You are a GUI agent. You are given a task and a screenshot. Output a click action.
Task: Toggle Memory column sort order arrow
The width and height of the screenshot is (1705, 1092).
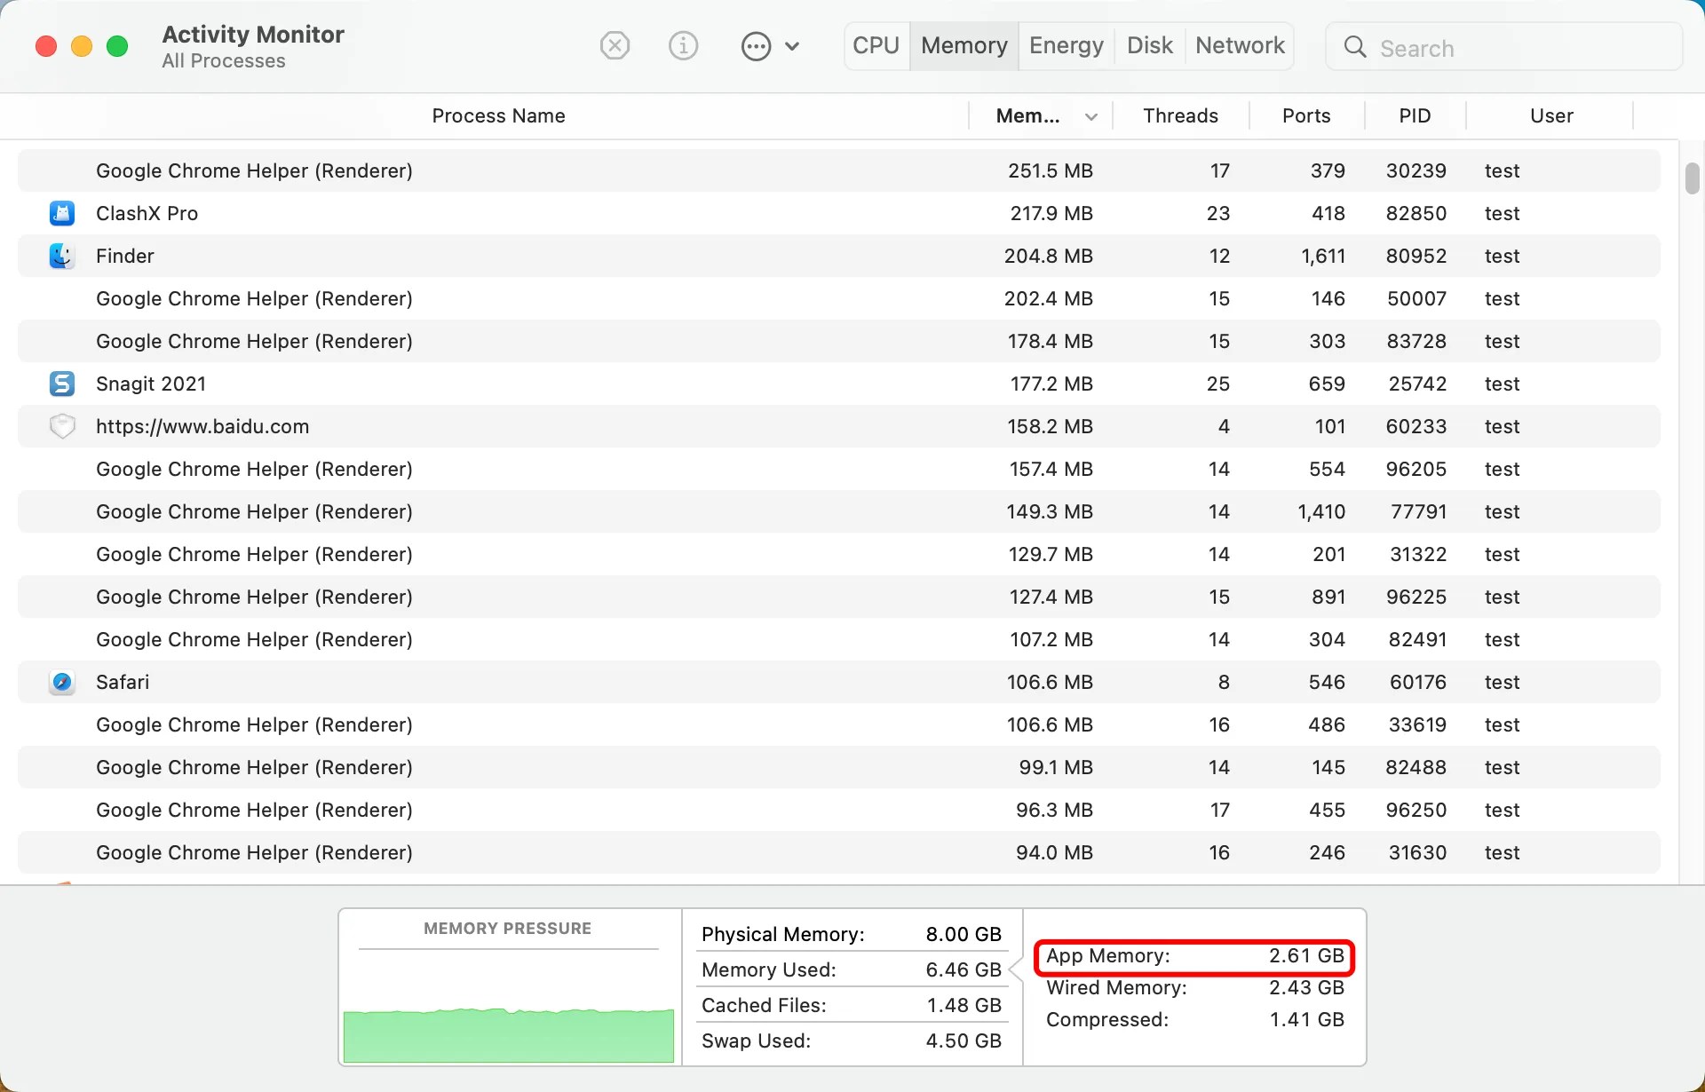pos(1091,116)
